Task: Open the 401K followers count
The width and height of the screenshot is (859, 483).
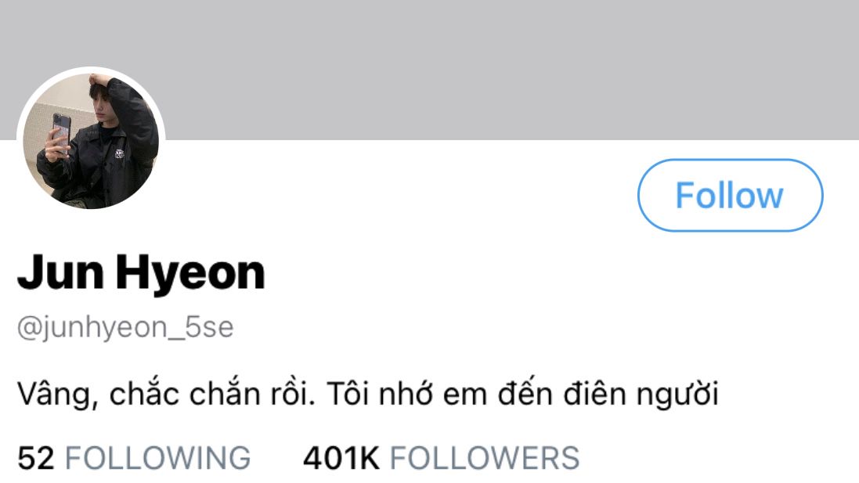Action: 341,458
